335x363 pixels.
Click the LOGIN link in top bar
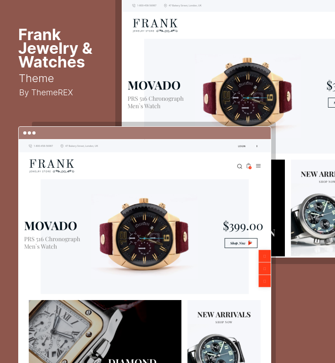[x=242, y=146]
